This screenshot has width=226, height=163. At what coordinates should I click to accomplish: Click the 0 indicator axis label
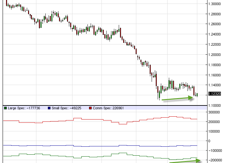[209, 141]
